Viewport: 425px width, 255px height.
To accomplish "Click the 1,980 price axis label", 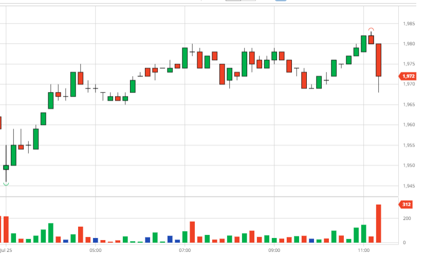I will pos(409,44).
